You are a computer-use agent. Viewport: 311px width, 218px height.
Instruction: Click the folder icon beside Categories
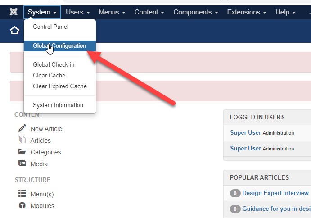pyautogui.click(x=22, y=152)
